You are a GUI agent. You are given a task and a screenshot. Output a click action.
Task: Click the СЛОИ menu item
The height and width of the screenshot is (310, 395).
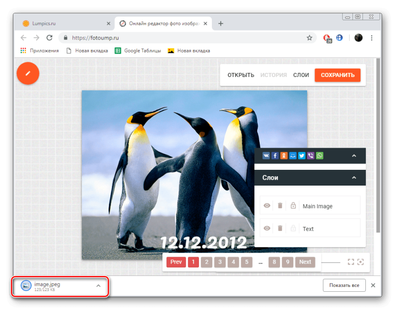[301, 75]
